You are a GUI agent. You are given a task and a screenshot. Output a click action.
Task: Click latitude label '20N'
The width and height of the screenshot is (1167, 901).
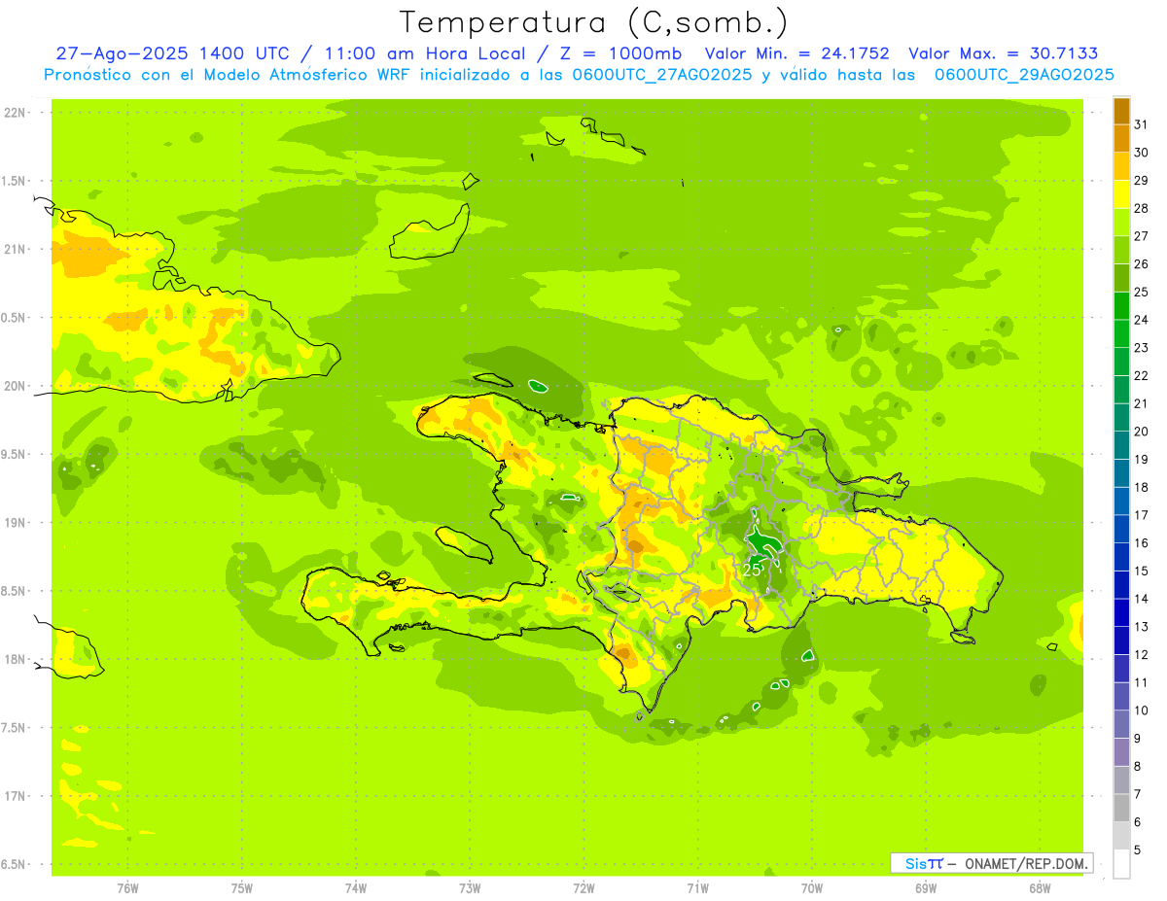click(x=15, y=386)
